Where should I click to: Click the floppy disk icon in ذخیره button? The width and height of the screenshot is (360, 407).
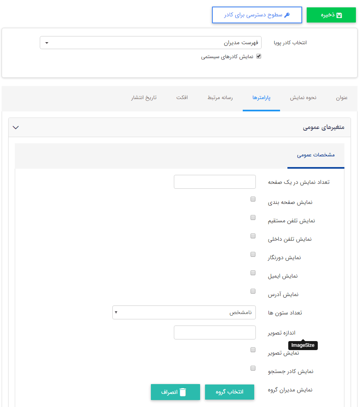(x=339, y=14)
